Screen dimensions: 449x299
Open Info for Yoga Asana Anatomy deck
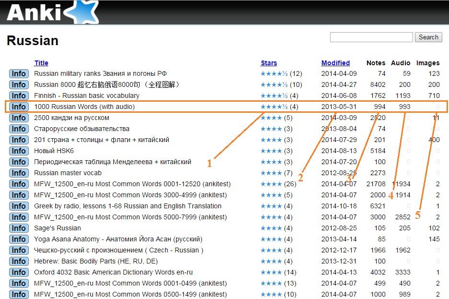click(19, 239)
